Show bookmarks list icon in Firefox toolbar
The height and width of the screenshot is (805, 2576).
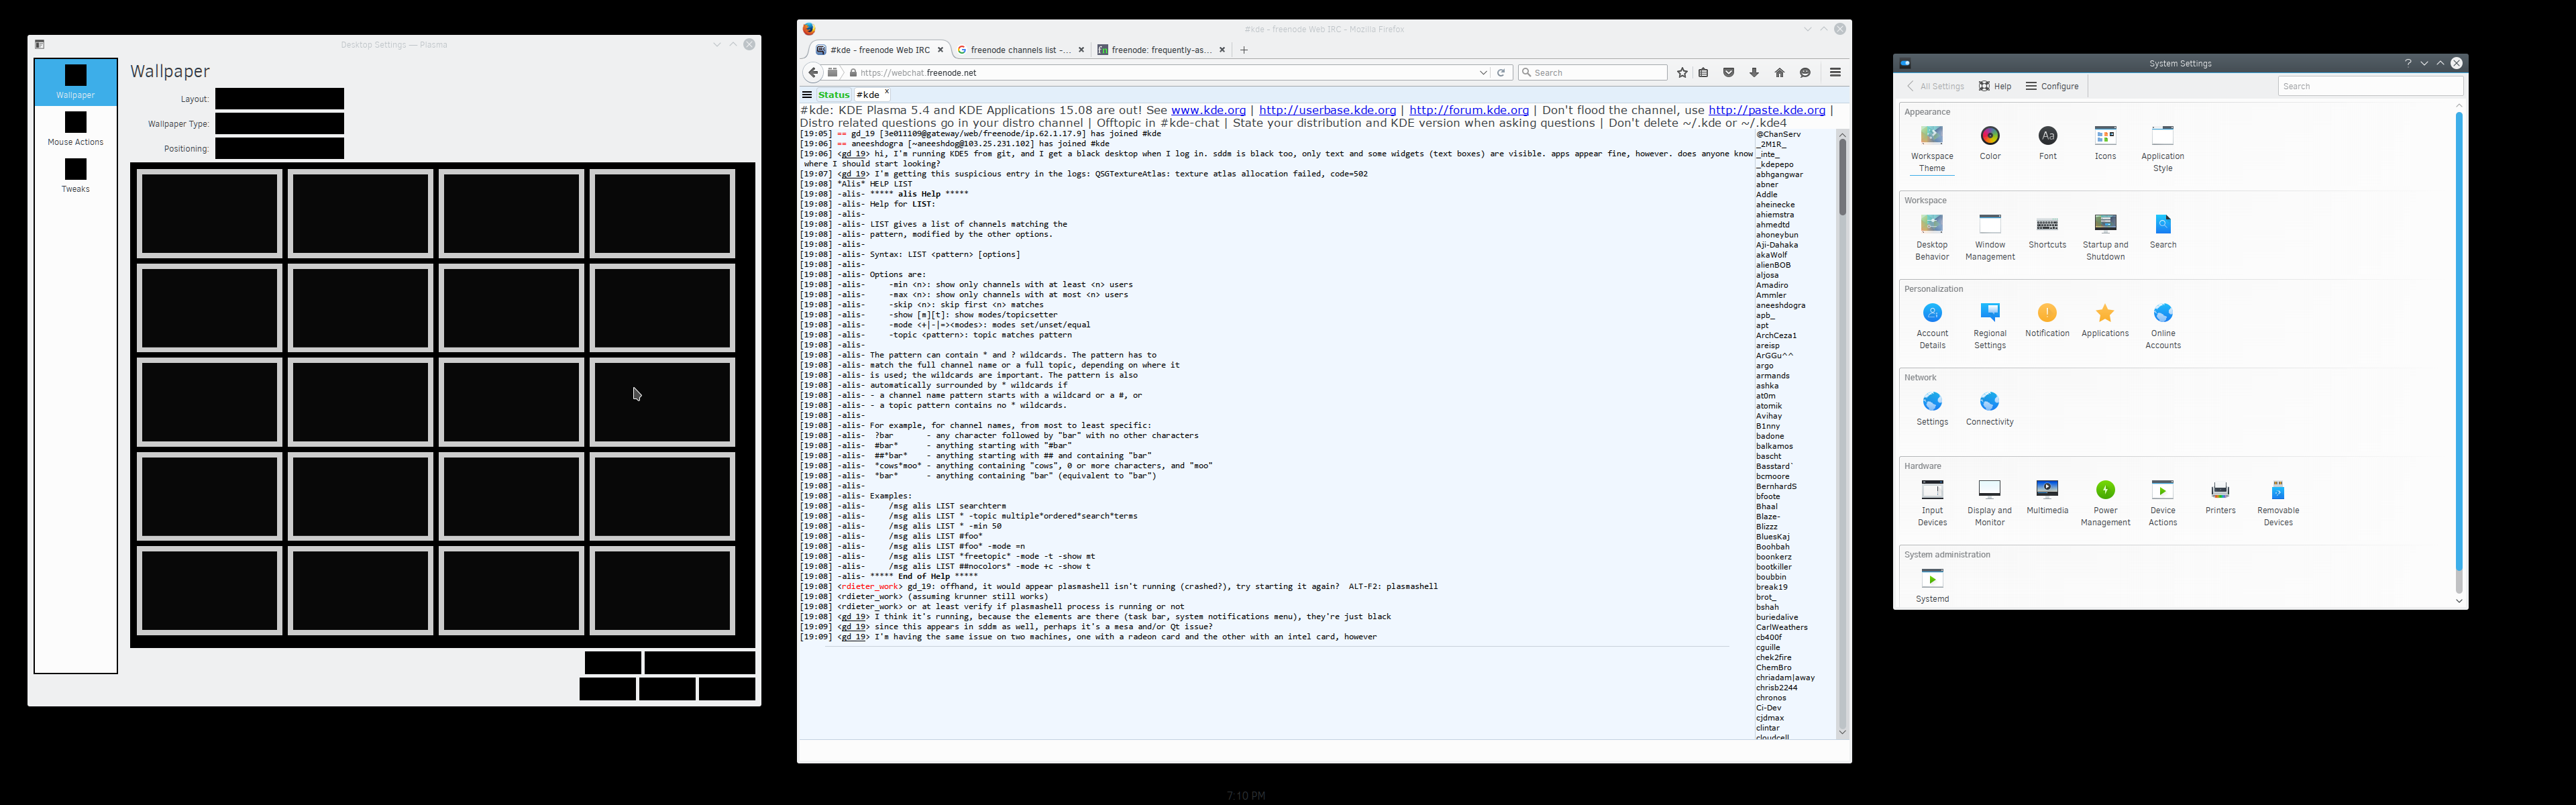click(x=1703, y=72)
